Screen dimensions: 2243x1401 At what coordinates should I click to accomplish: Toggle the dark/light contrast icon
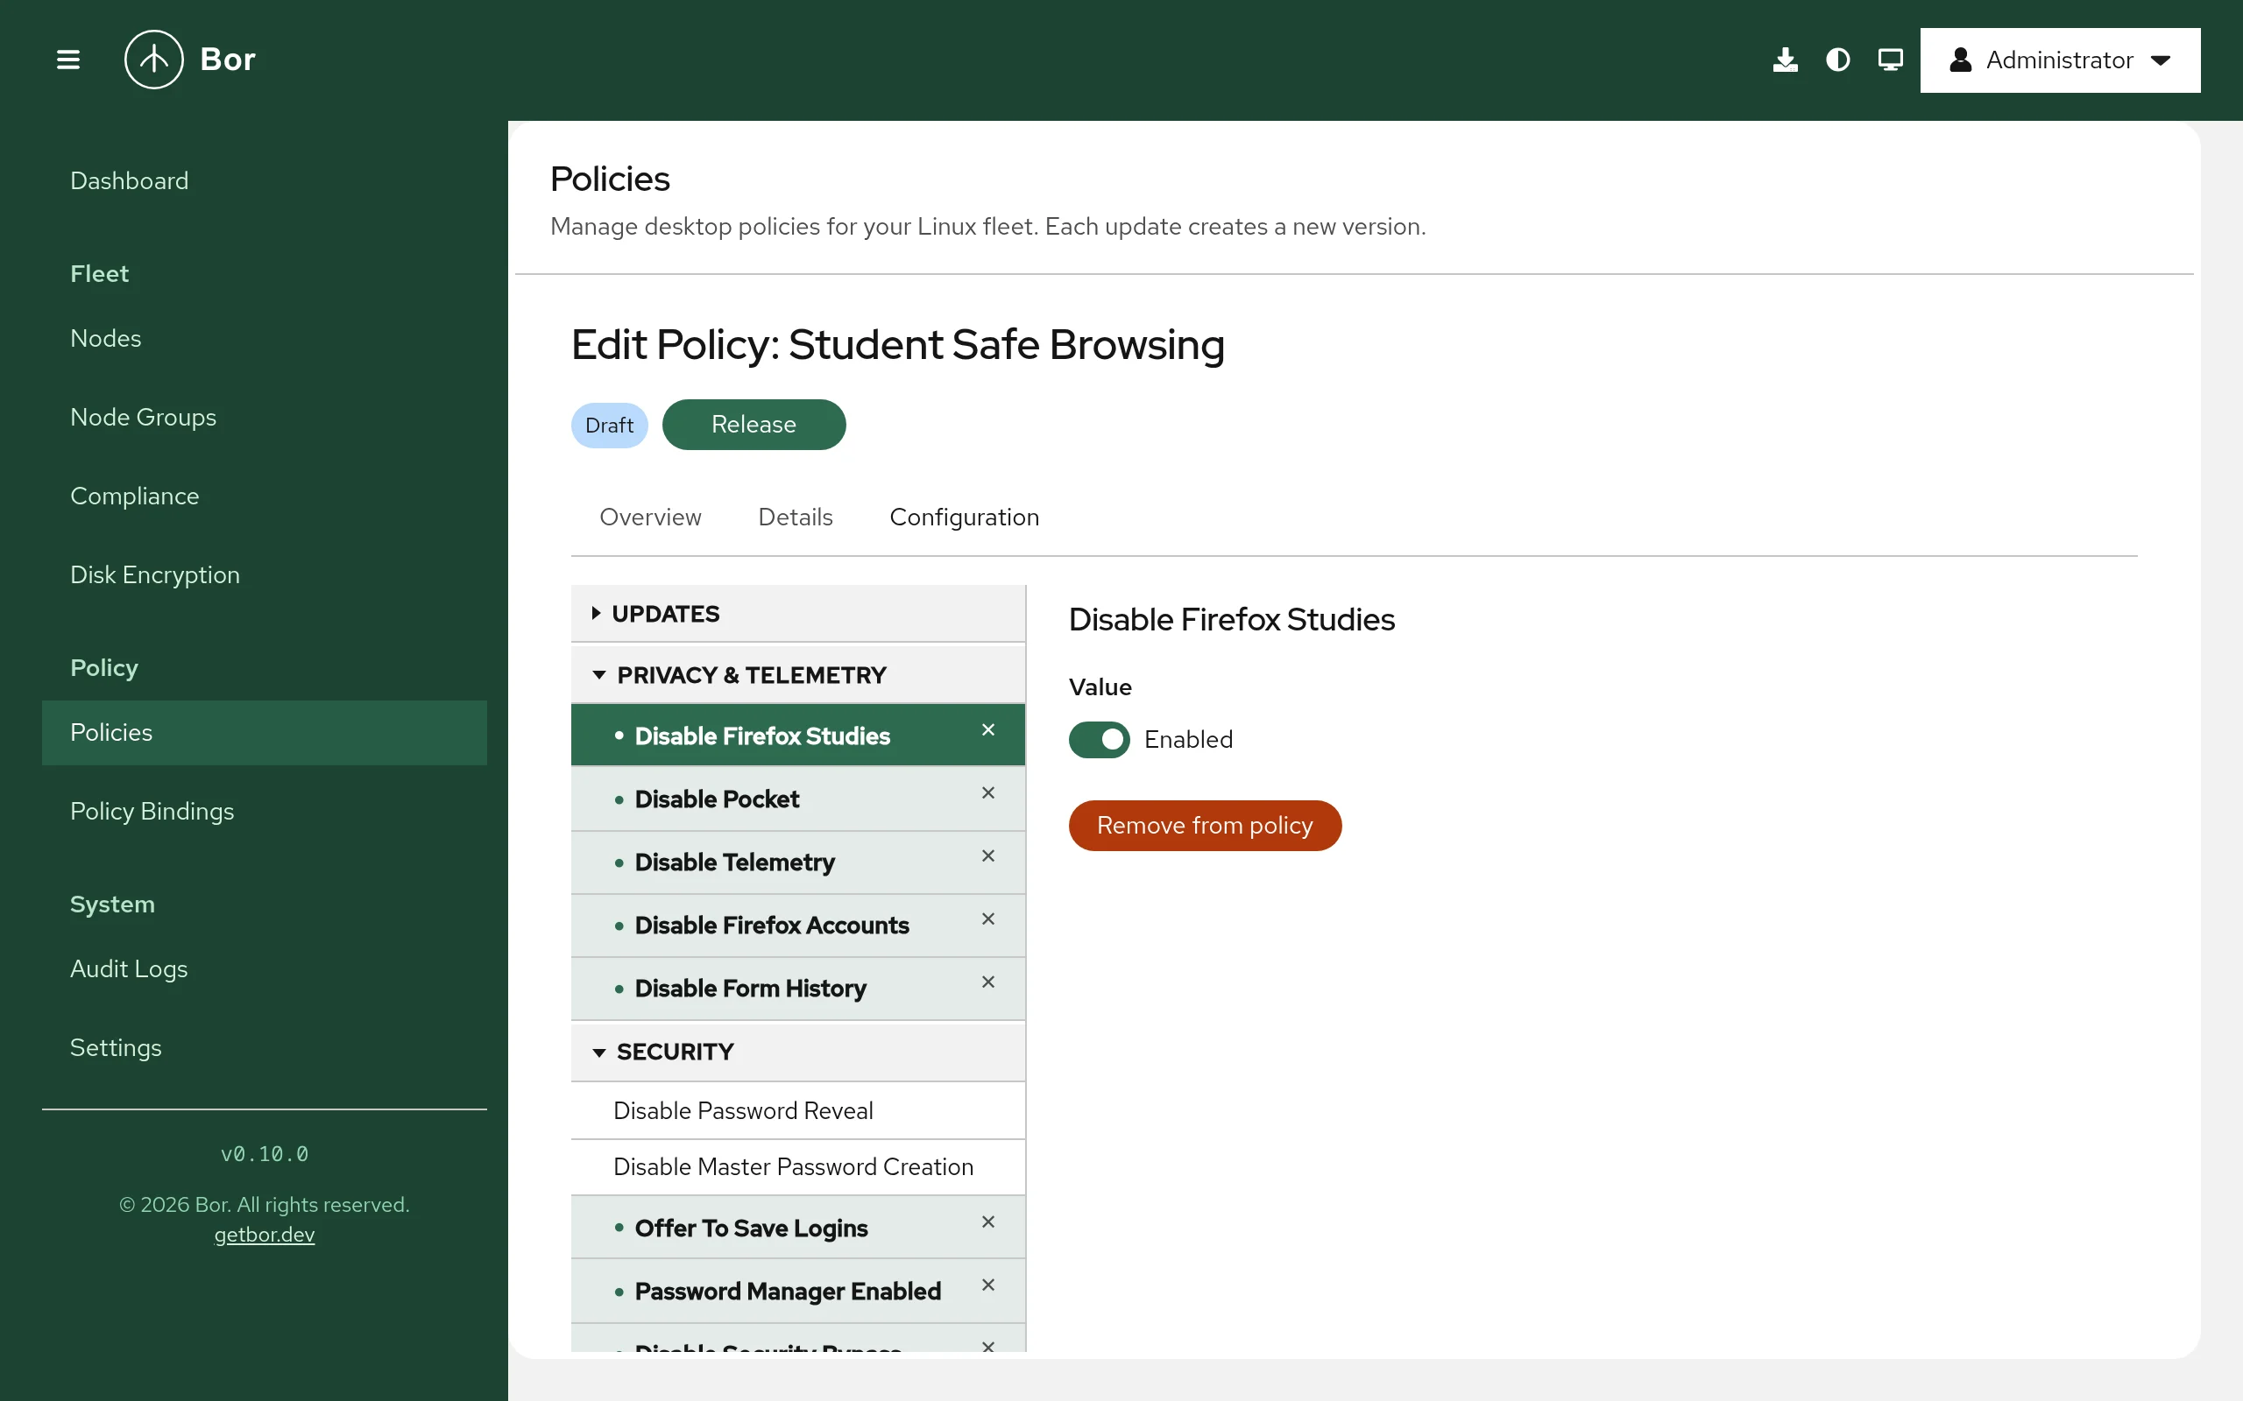tap(1838, 60)
